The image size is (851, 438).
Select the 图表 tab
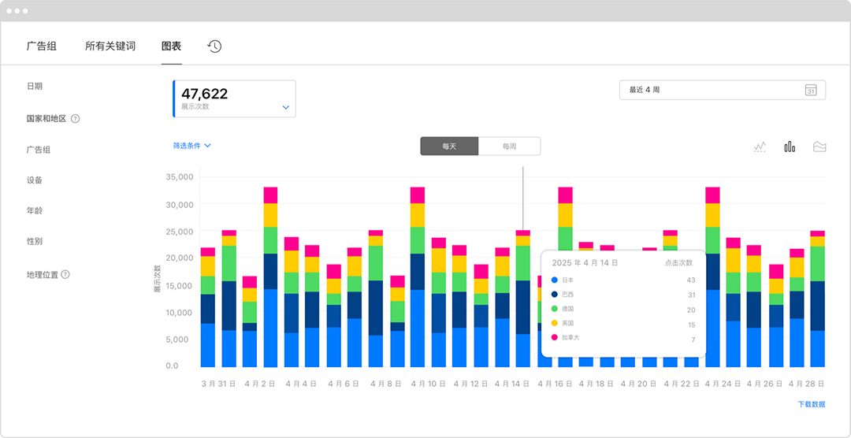tap(172, 46)
